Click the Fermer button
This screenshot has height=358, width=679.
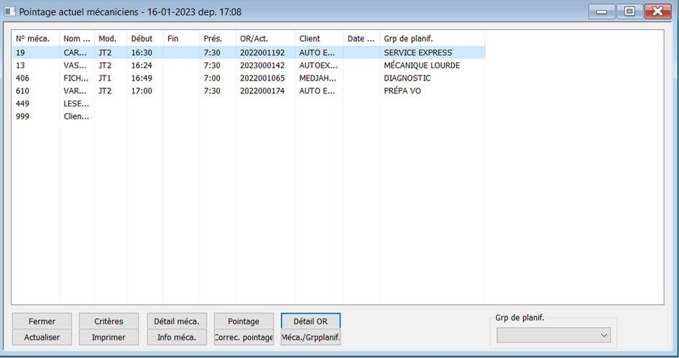42,321
